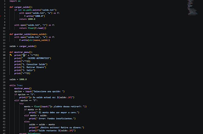This screenshot has height=134, width=203.
Task: Click the 'while True:' loop header
Action: click(16, 85)
